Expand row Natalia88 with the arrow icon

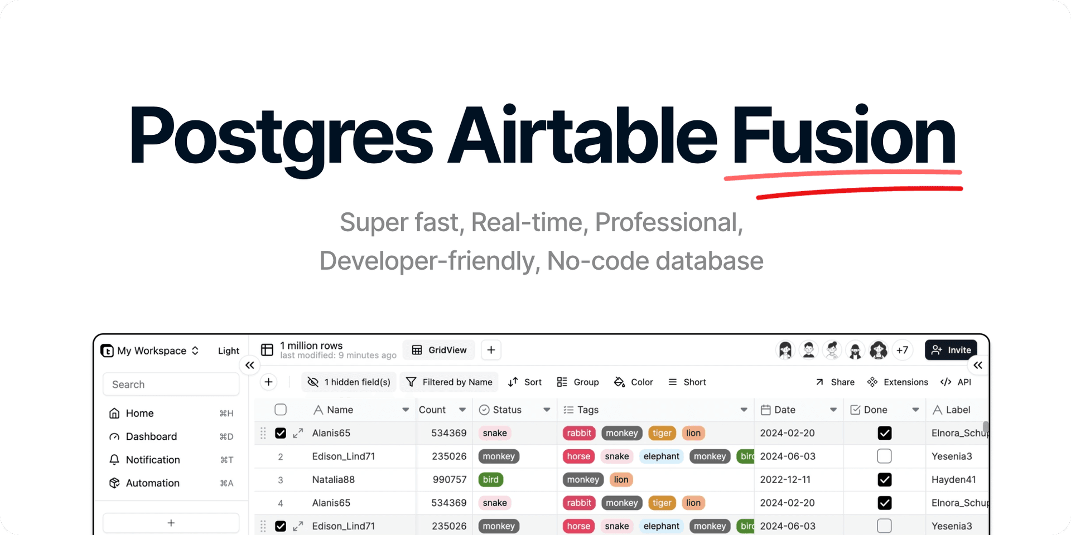[x=298, y=479]
